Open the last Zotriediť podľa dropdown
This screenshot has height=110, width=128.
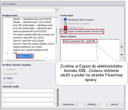click(29, 104)
